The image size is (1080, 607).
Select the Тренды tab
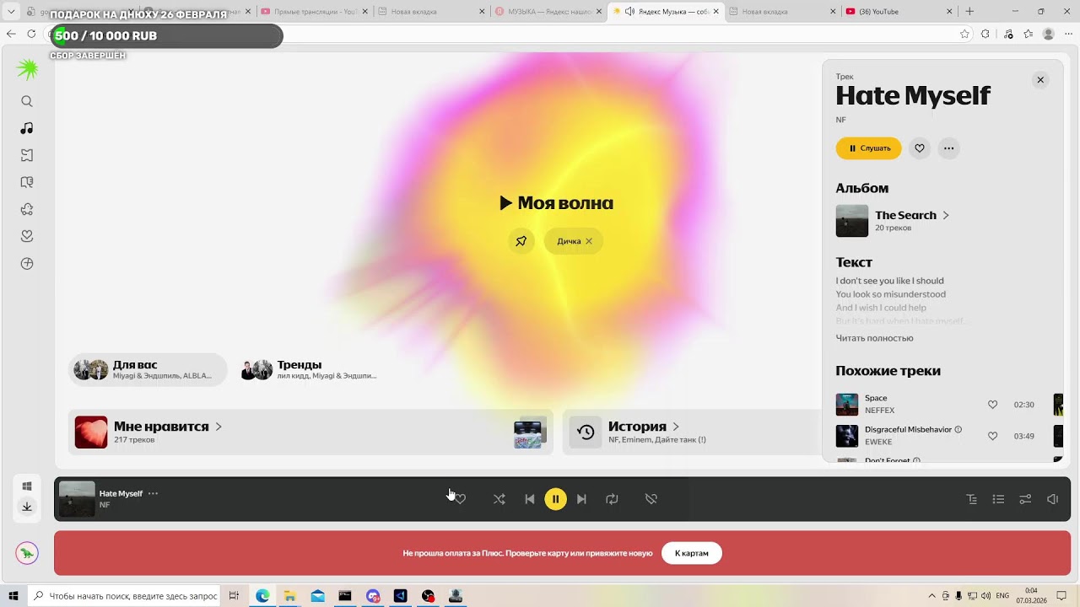tap(310, 369)
